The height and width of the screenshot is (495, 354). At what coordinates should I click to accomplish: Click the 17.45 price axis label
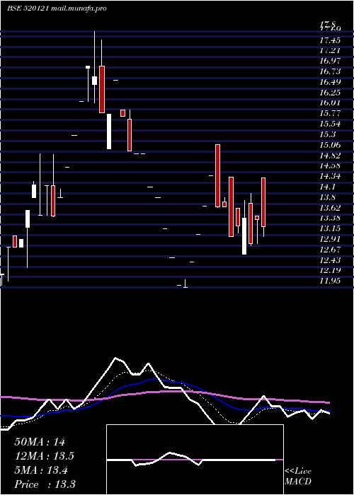(x=330, y=40)
